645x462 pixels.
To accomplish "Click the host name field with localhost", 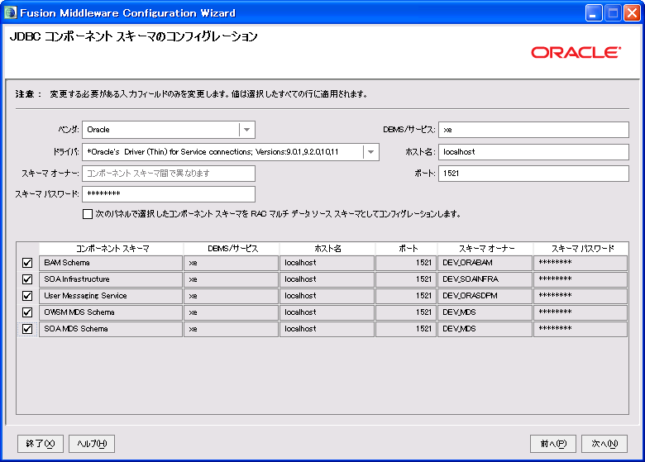I will pyautogui.click(x=533, y=152).
